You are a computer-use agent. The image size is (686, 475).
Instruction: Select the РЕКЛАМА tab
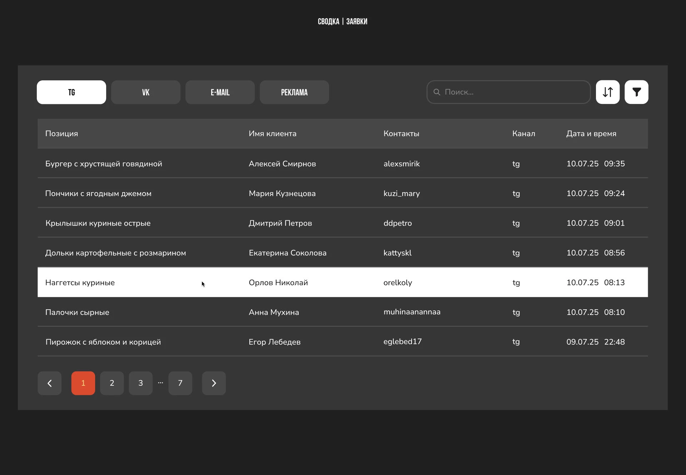point(294,92)
